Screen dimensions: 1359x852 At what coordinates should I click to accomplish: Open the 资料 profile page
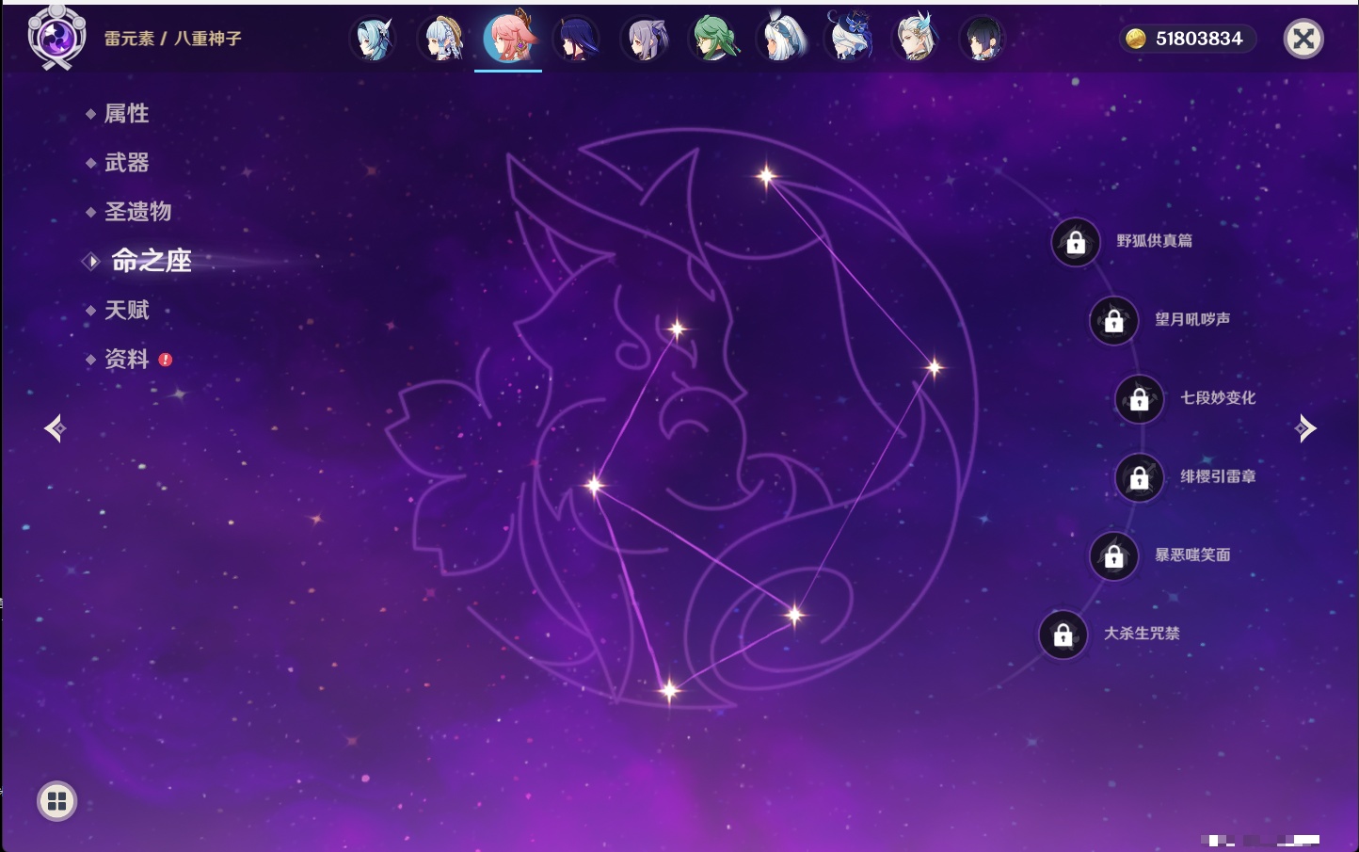click(126, 359)
